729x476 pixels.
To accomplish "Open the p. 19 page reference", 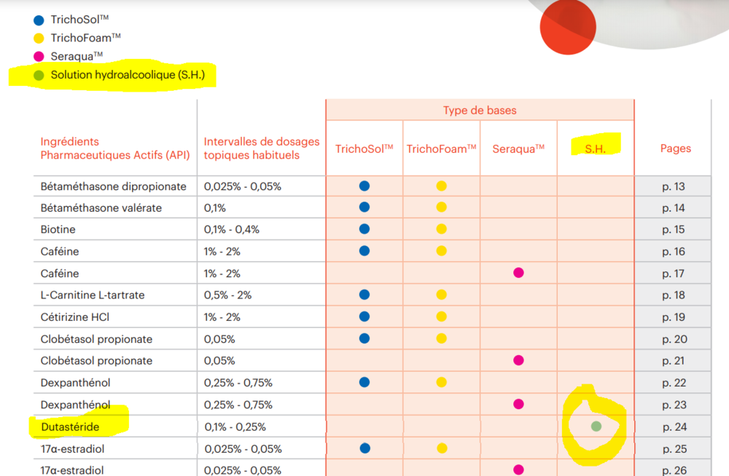I will [x=674, y=317].
